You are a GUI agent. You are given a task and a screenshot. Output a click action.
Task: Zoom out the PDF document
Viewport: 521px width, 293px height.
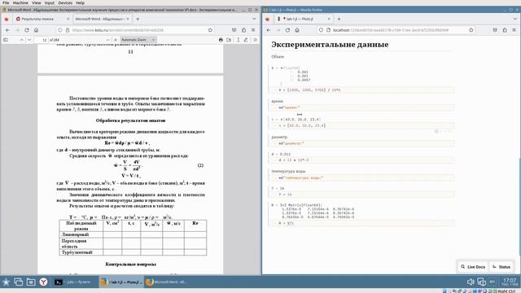click(107, 40)
